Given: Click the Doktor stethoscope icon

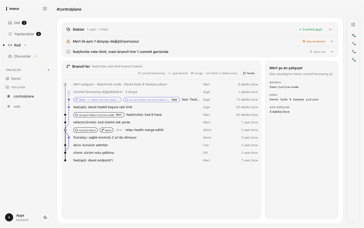Looking at the screenshot, I should (68, 29).
